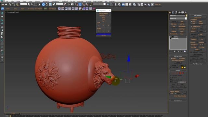Open the Graph Editors menu
The height and width of the screenshot is (117, 208).
[55, 1]
